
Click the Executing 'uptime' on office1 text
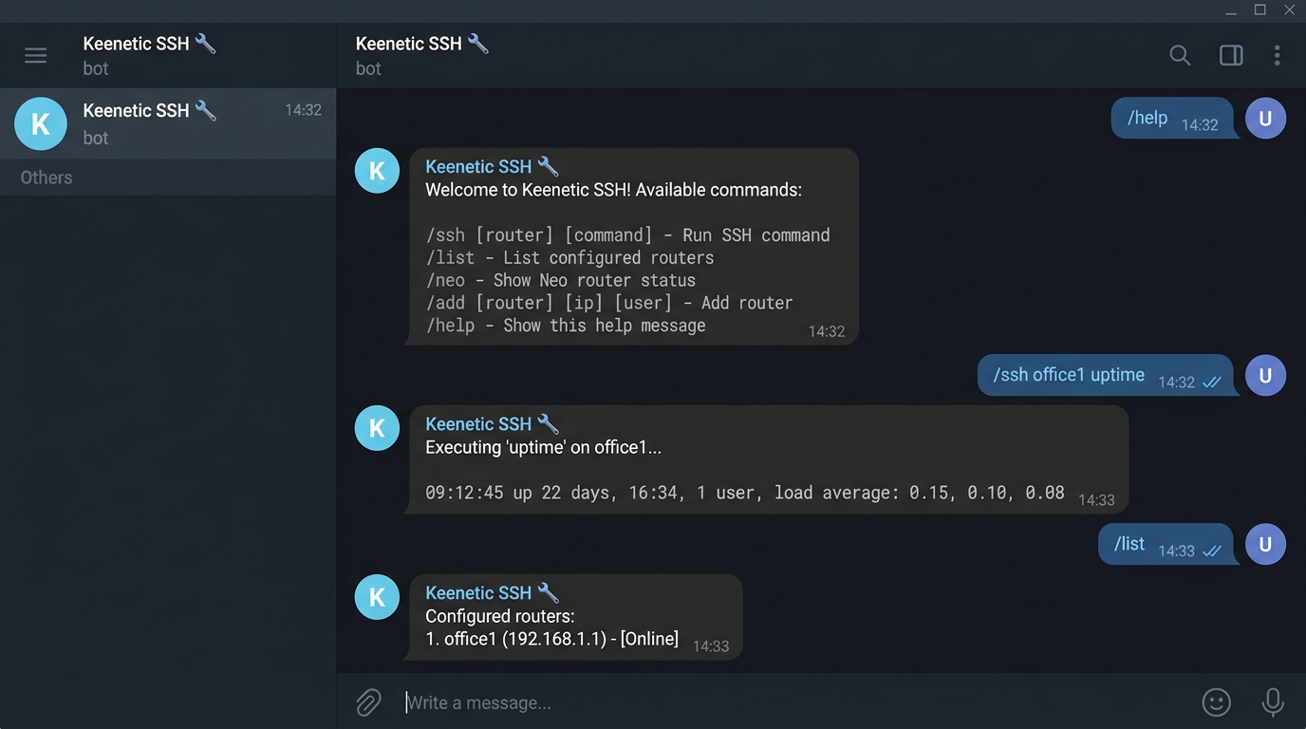point(544,447)
